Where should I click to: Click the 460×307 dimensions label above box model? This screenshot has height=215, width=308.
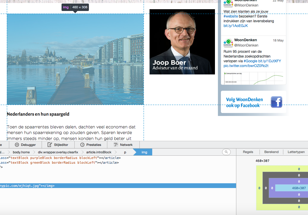coord(262,161)
